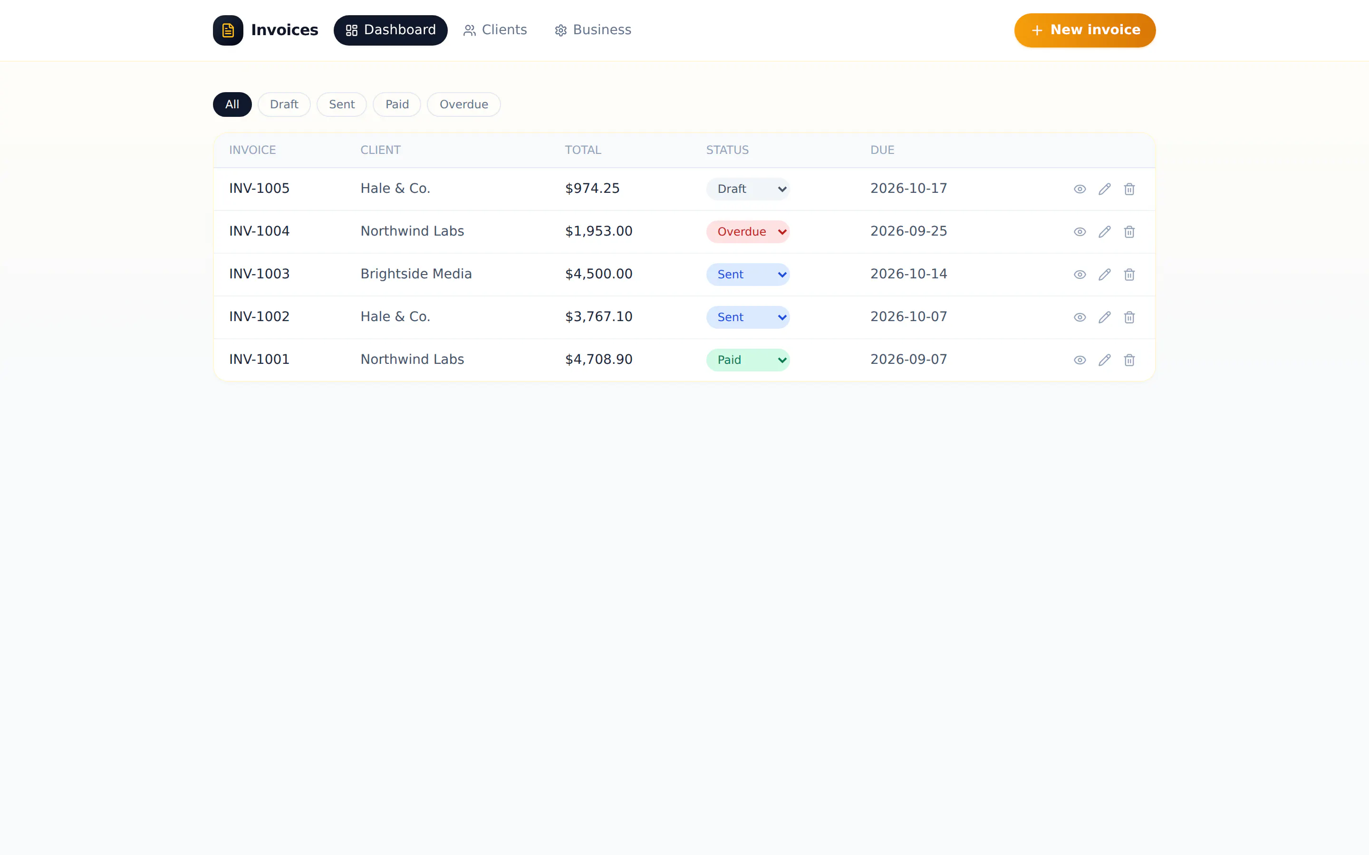View invoice INV-1001 via eye icon
Image resolution: width=1369 pixels, height=855 pixels.
[x=1080, y=360]
